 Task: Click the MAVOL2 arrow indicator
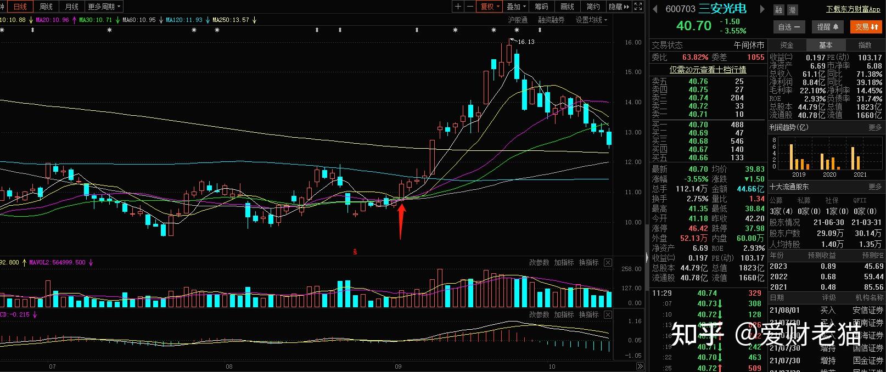(91, 263)
